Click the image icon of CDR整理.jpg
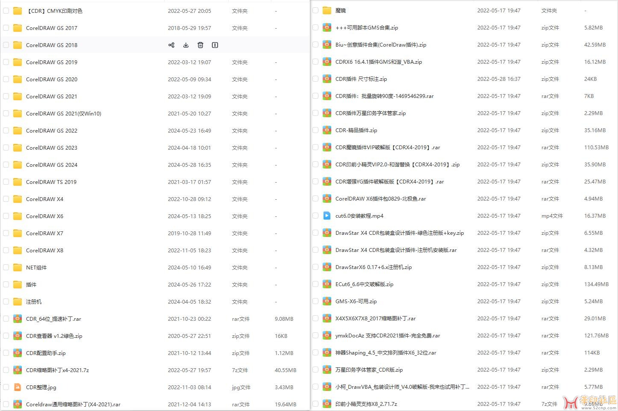Screen dimensions: 618x411 tap(18, 387)
